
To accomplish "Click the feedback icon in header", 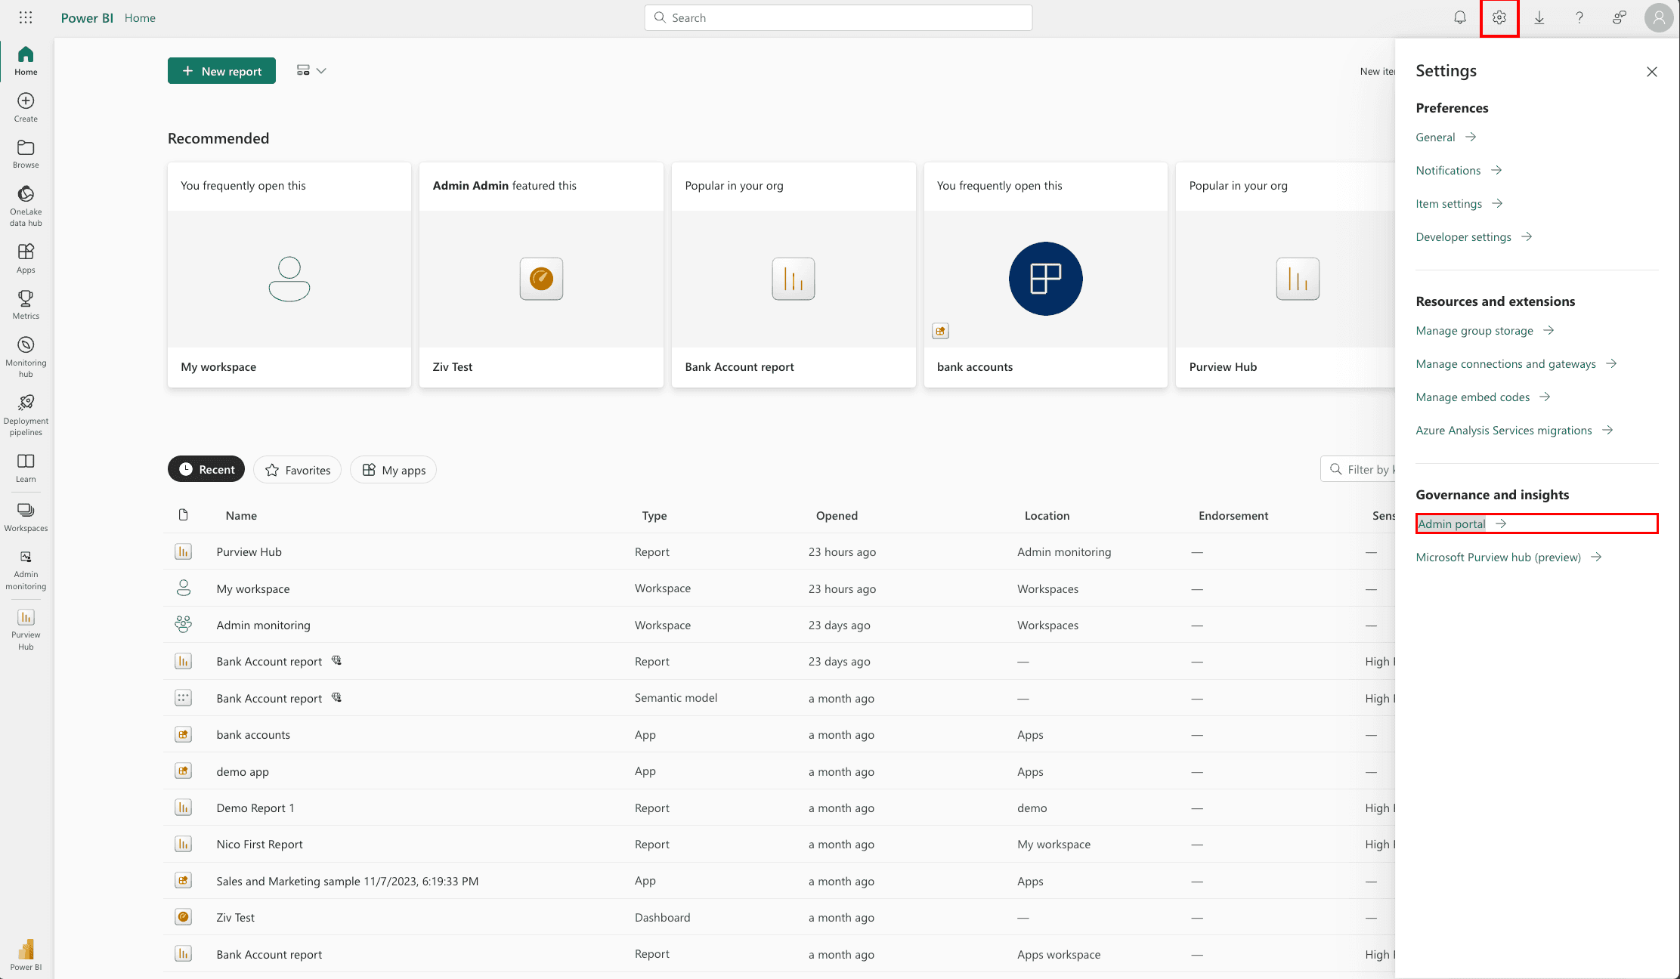I will point(1619,17).
